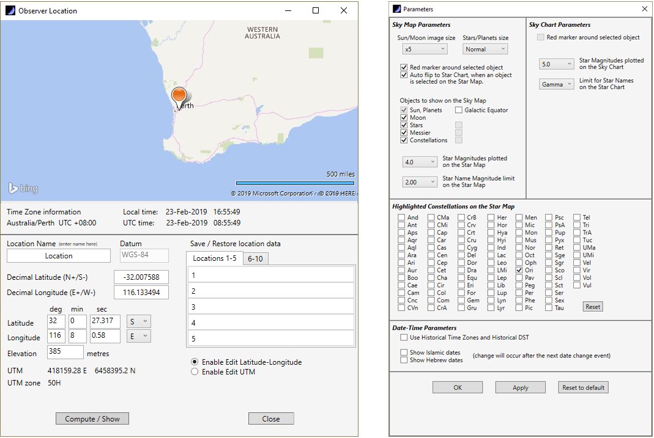Select Enable Edit Latitude-Longitude radio
This screenshot has width=654, height=438.
point(195,362)
